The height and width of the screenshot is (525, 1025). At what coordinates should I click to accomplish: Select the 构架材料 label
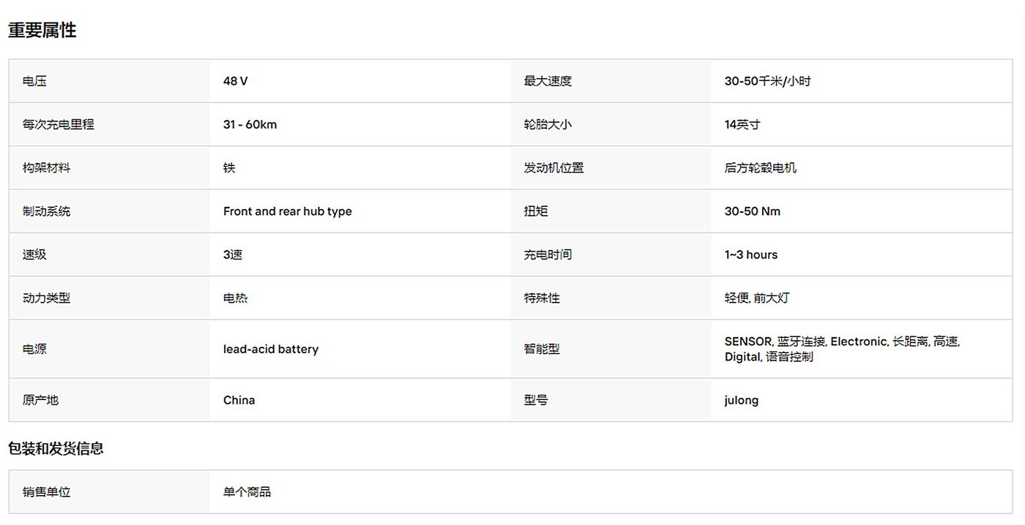tap(47, 168)
